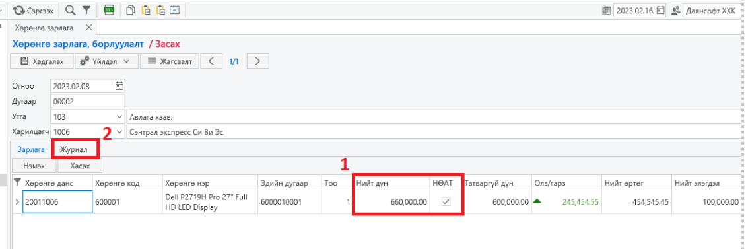Open the calendar icon beside 2023.02.16

(x=606, y=11)
